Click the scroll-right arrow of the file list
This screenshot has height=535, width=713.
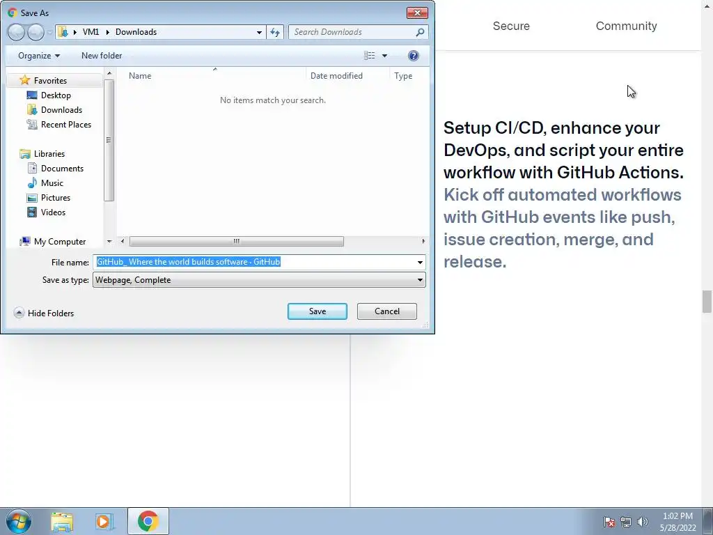(x=423, y=241)
